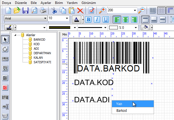Open the % 0 fill dropdown
Viewport: 174px width, 120px height.
[136, 28]
